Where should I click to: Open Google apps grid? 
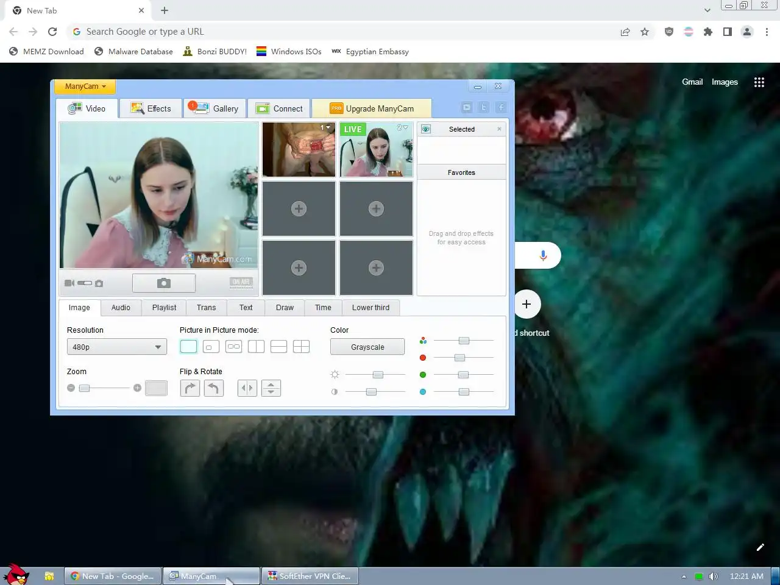coord(759,82)
